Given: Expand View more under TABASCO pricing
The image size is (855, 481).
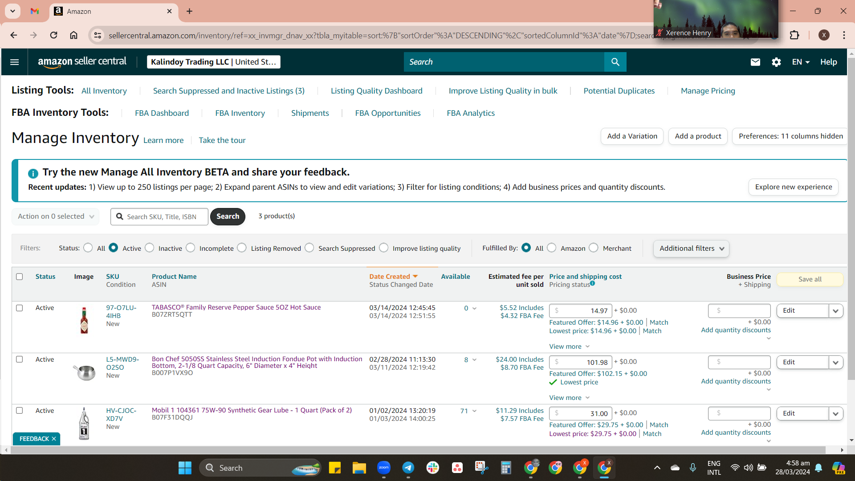Looking at the screenshot, I should tap(570, 346).
